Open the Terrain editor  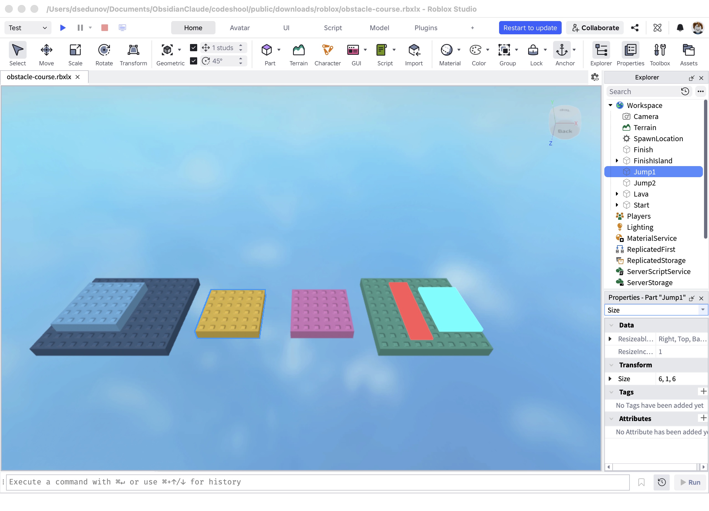[298, 54]
